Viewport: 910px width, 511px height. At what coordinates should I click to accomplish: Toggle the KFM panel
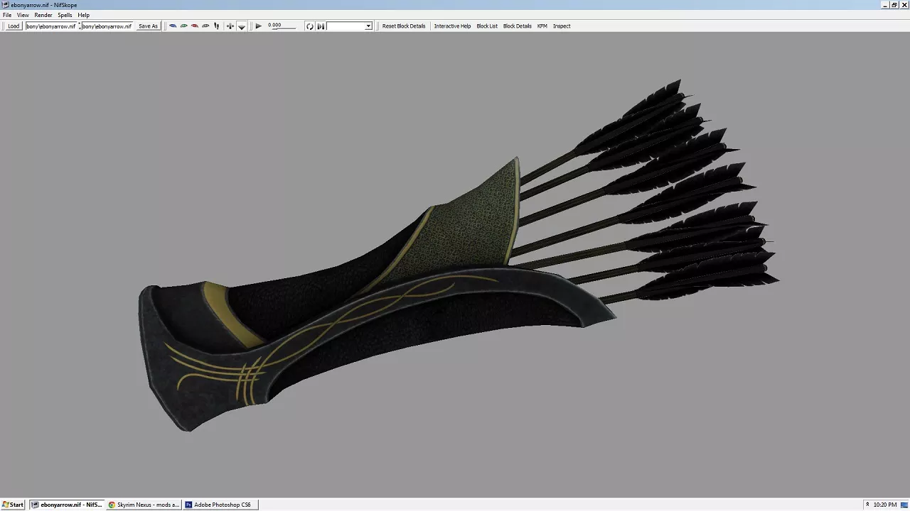tap(542, 26)
